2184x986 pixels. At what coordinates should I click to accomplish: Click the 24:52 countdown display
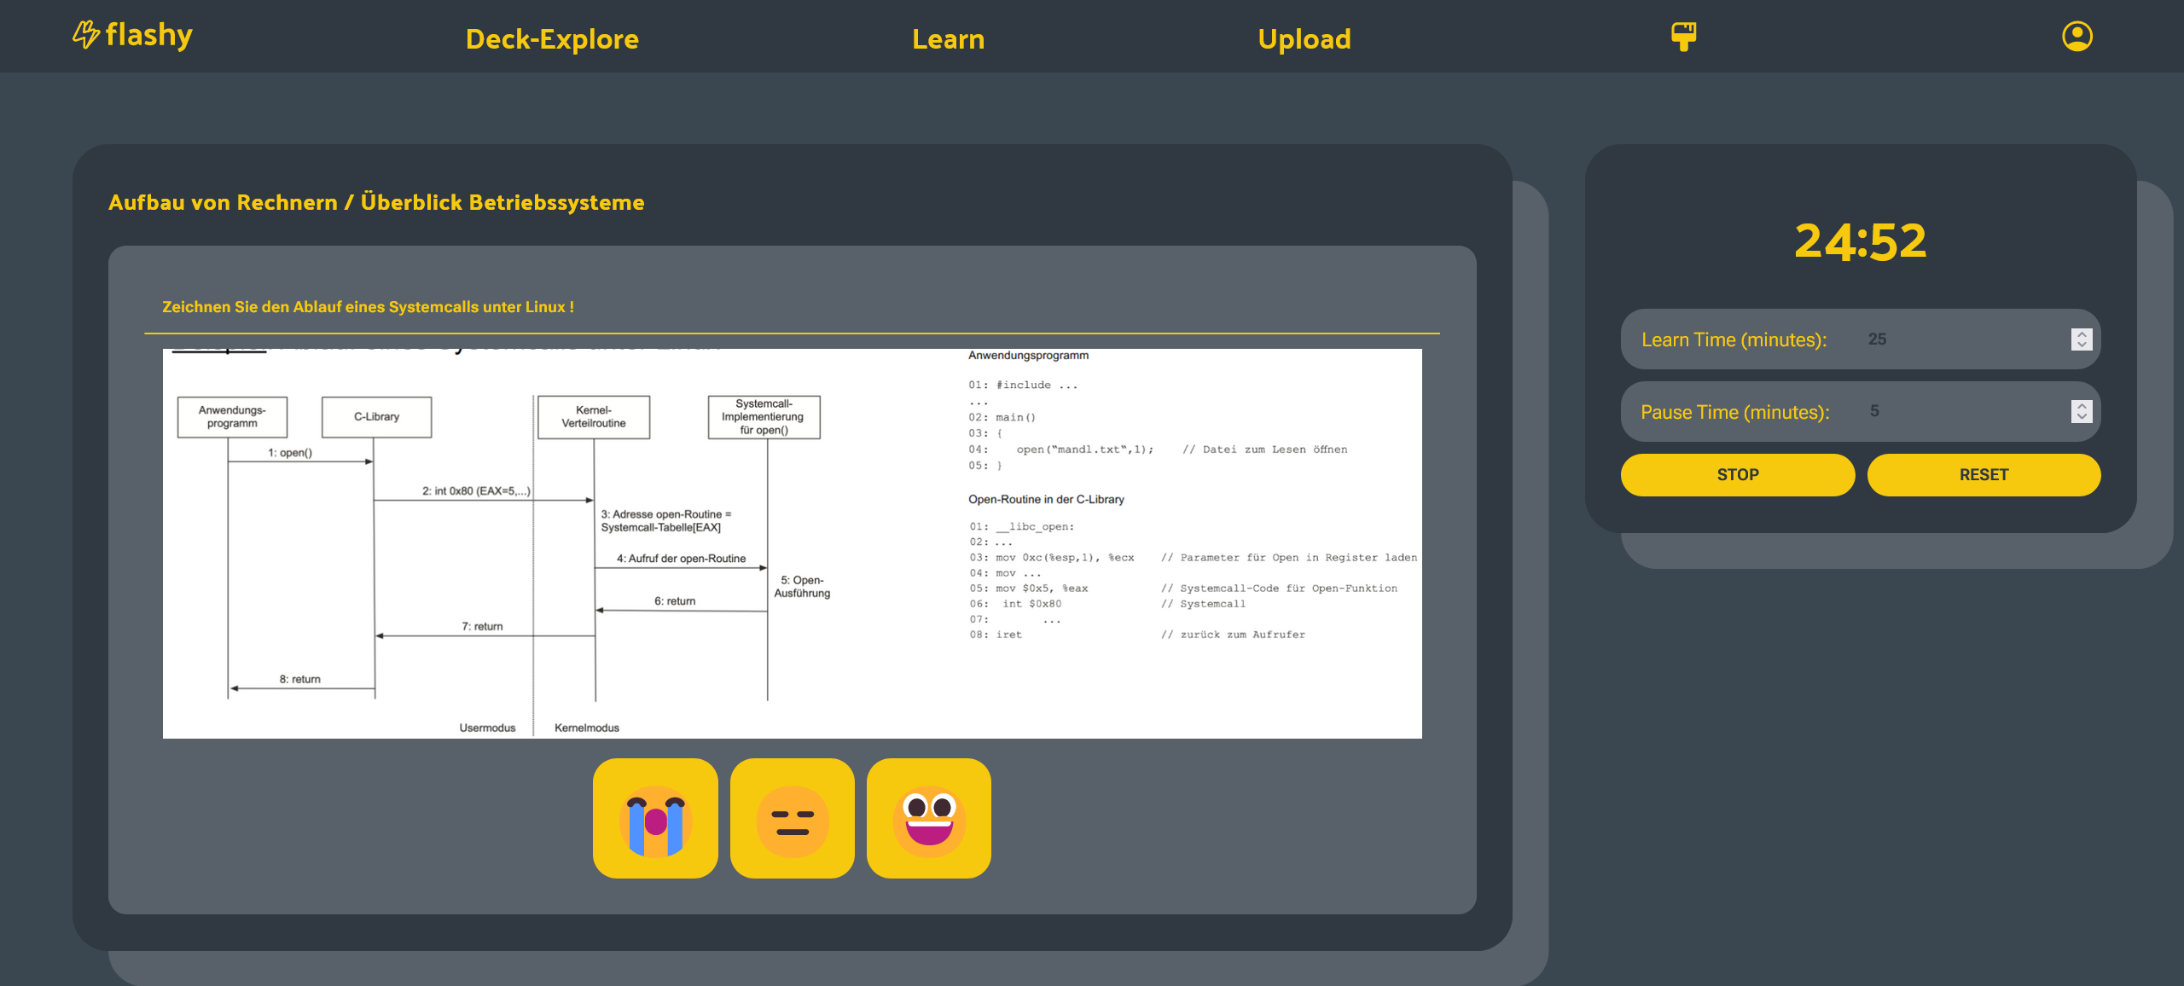1860,241
